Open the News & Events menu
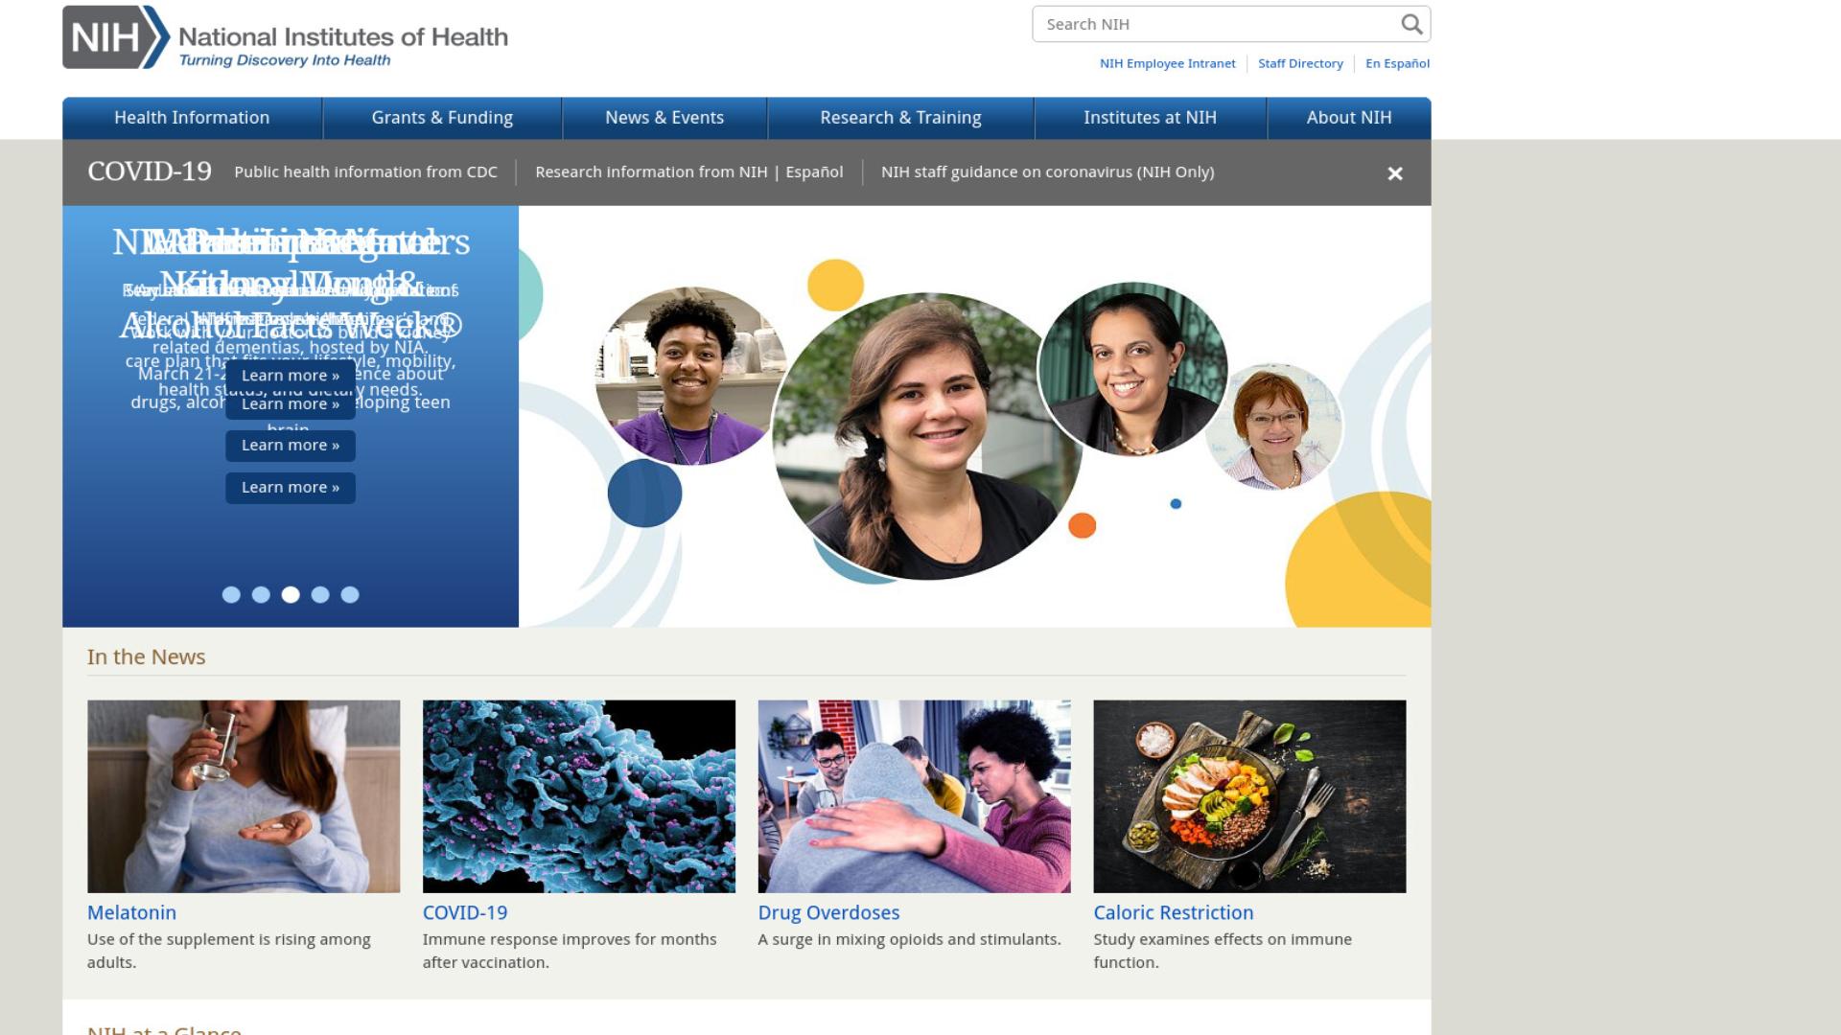Viewport: 1841px width, 1035px height. [x=664, y=118]
